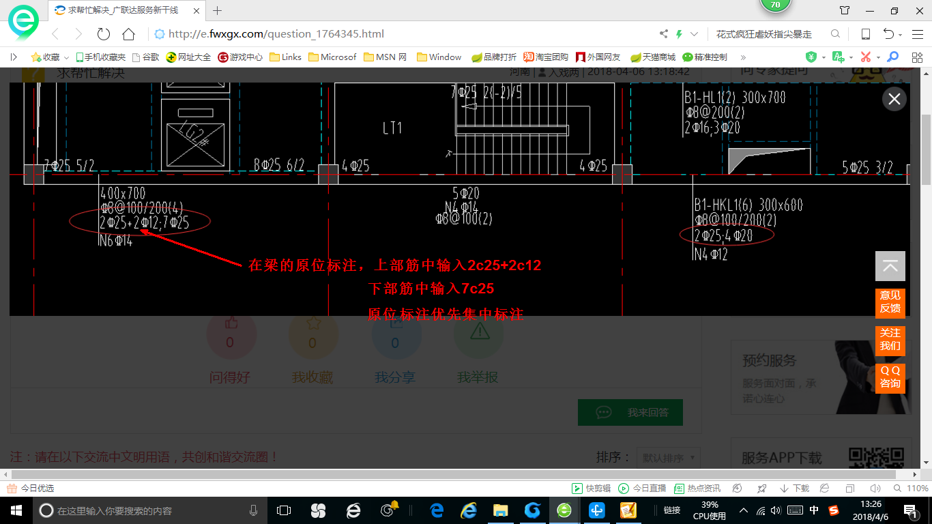Open the 谷歌 bookmark

(145, 57)
